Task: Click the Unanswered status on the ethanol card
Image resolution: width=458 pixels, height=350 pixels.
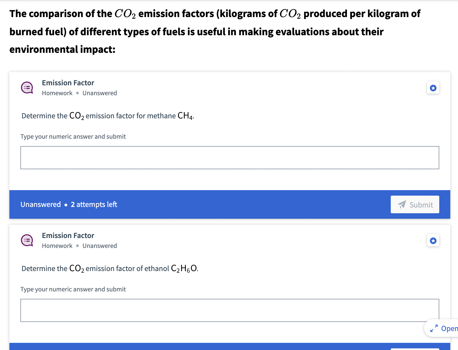Action: tap(100, 246)
